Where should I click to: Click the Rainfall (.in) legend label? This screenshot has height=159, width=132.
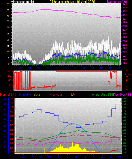(8, 95)
